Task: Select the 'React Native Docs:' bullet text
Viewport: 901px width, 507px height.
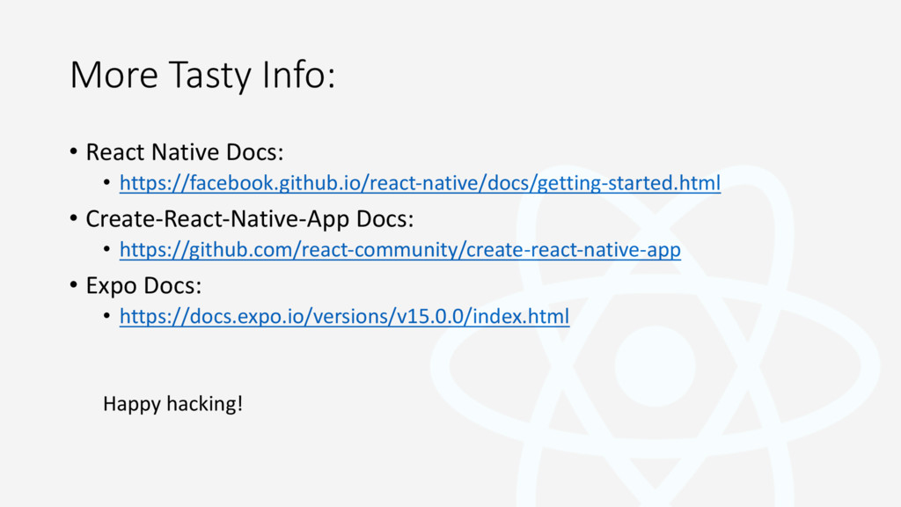Action: point(185,152)
